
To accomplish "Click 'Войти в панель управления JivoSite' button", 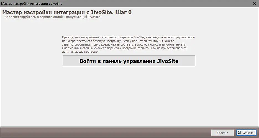I will tap(129, 61).
